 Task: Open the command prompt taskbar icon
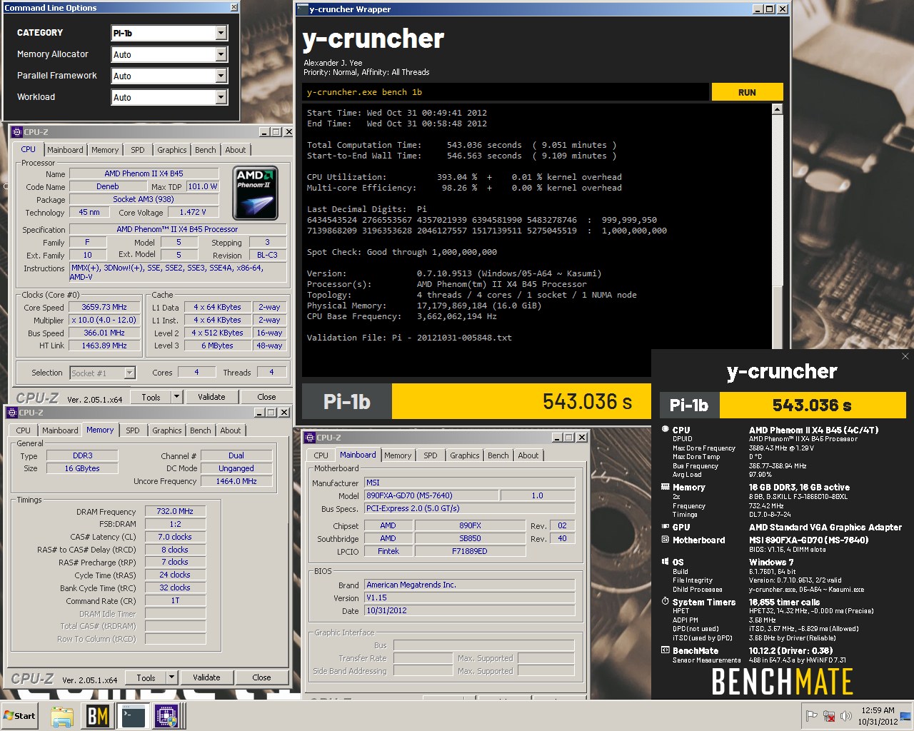coord(133,716)
